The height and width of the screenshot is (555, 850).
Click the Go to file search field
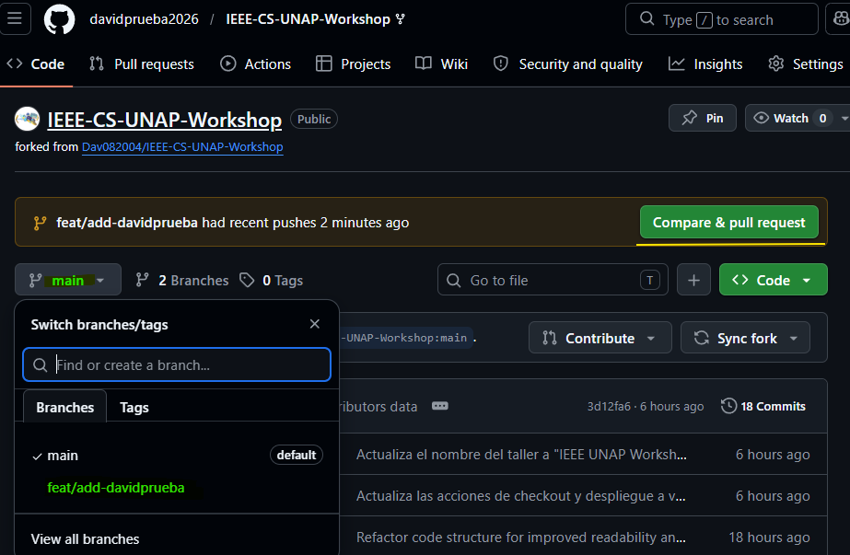tap(553, 280)
